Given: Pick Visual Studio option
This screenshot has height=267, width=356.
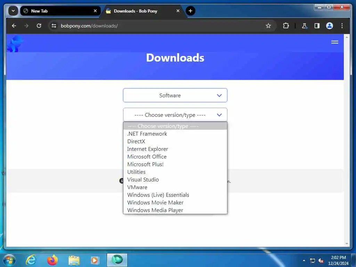Looking at the screenshot, I should pos(175,180).
